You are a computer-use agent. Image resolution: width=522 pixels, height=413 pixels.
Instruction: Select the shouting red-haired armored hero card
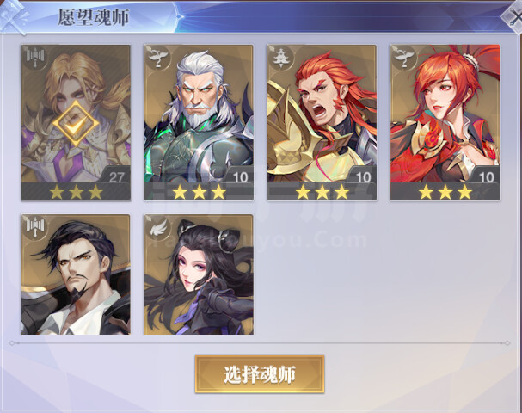pos(322,123)
